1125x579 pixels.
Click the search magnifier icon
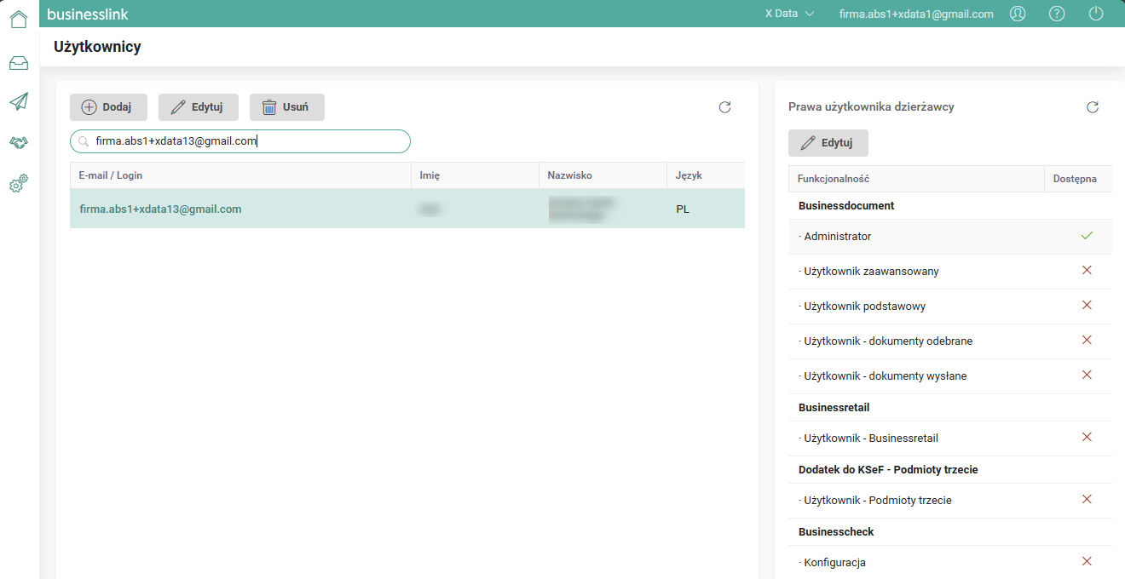pos(84,141)
